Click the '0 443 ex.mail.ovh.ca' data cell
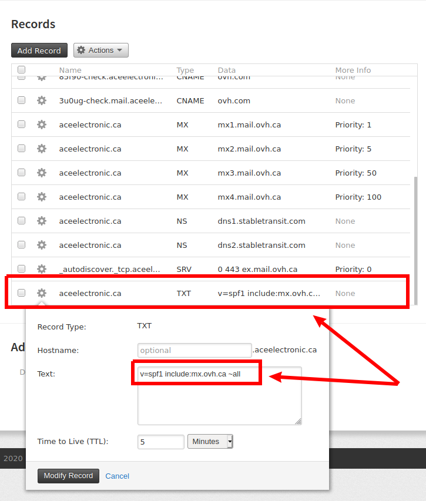Viewport: 426px width, 501px height. pyautogui.click(x=257, y=270)
